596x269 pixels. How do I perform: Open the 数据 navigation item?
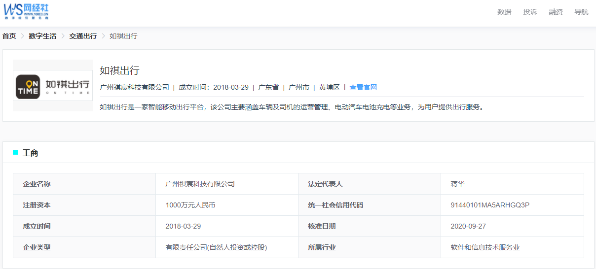pyautogui.click(x=504, y=12)
